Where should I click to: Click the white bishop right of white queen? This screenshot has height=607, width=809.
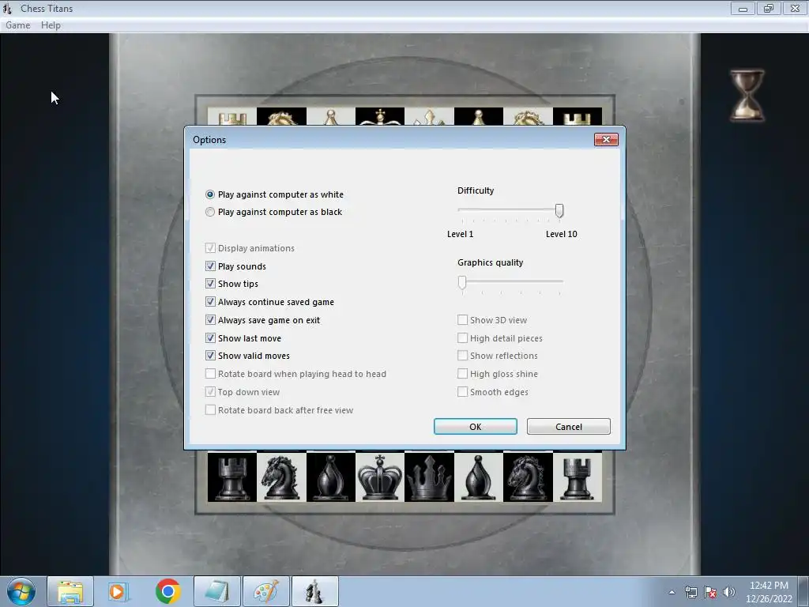479,117
